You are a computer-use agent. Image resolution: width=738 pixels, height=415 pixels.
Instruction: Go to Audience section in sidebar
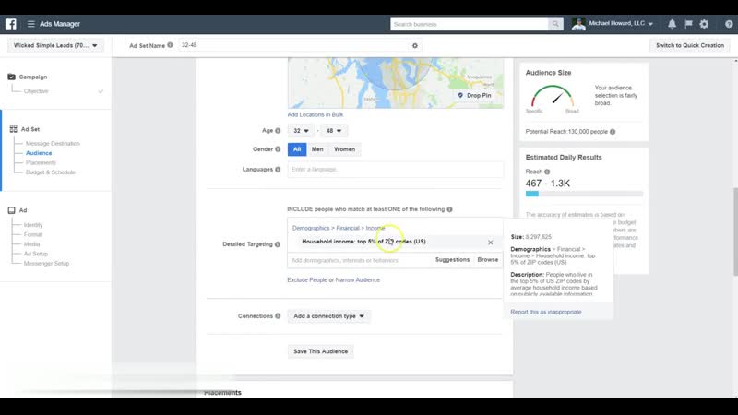[x=39, y=153]
